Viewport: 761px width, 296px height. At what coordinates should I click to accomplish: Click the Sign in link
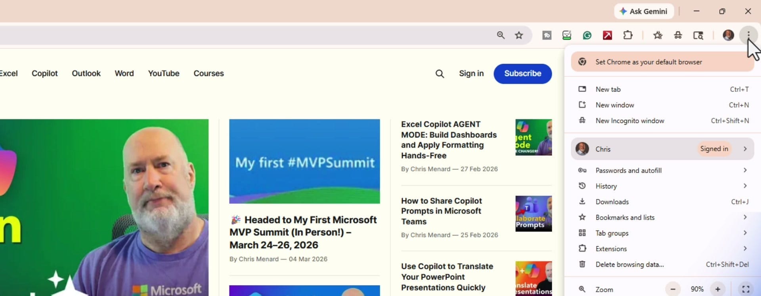tap(471, 74)
